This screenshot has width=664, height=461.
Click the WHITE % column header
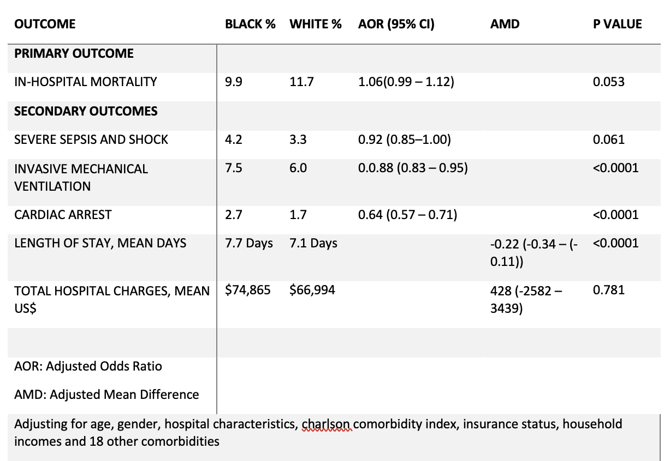[x=315, y=24]
